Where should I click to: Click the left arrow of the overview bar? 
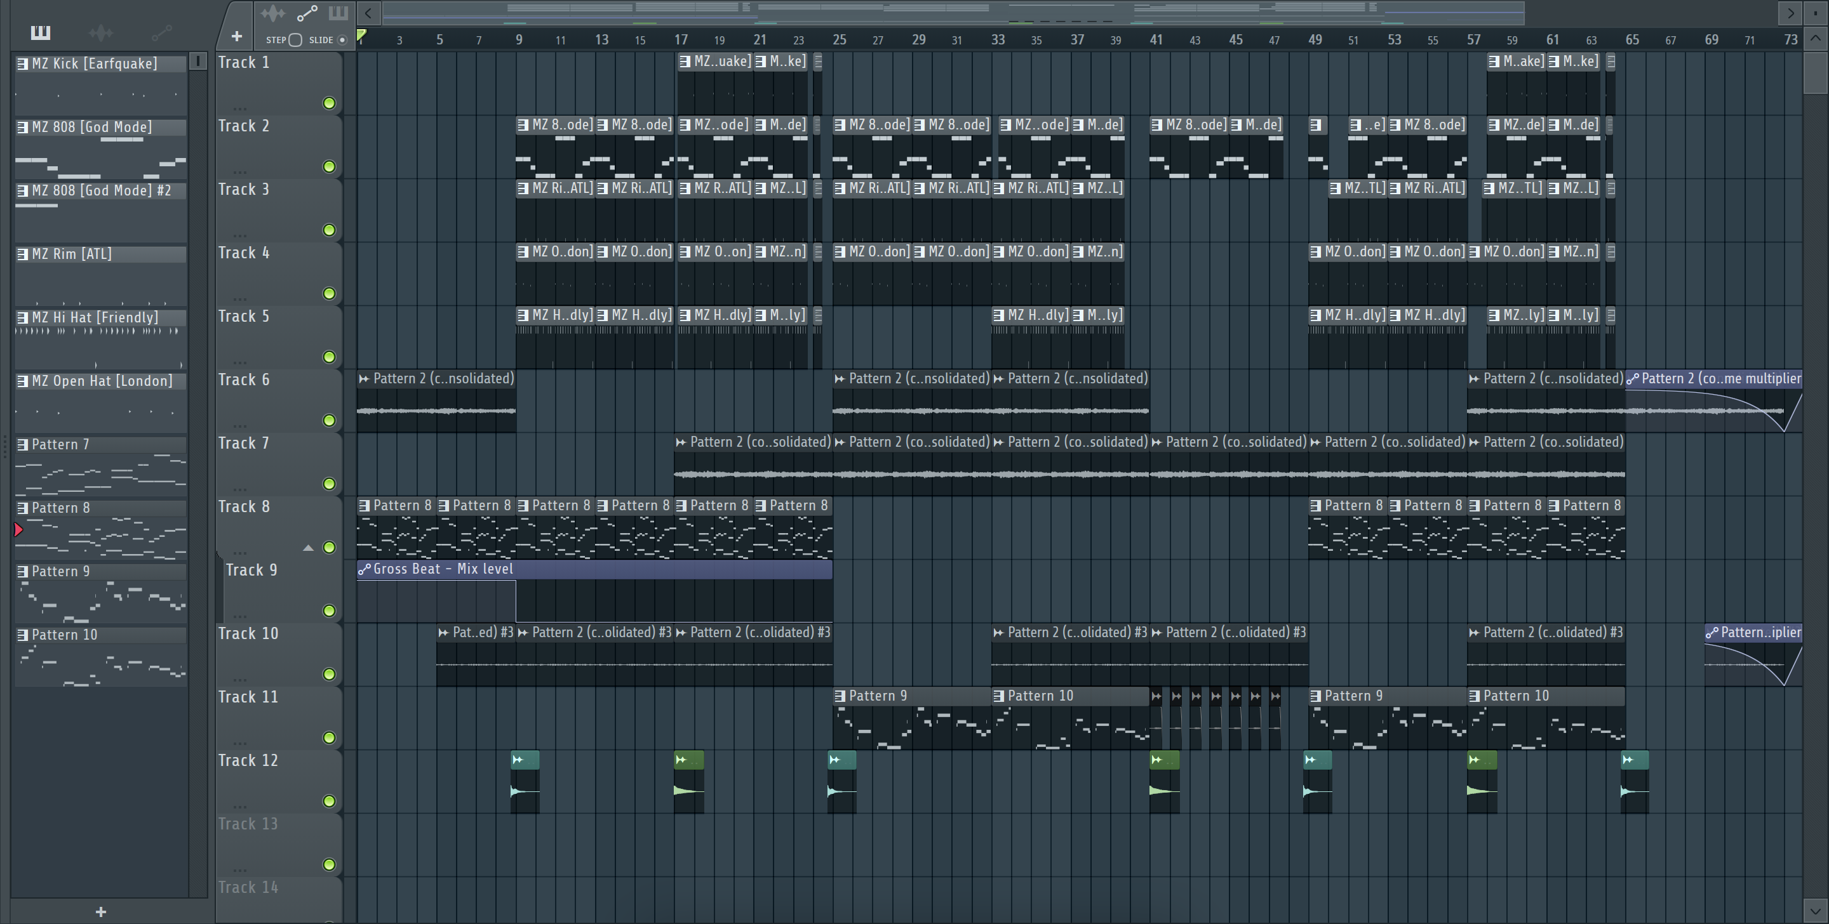click(368, 13)
